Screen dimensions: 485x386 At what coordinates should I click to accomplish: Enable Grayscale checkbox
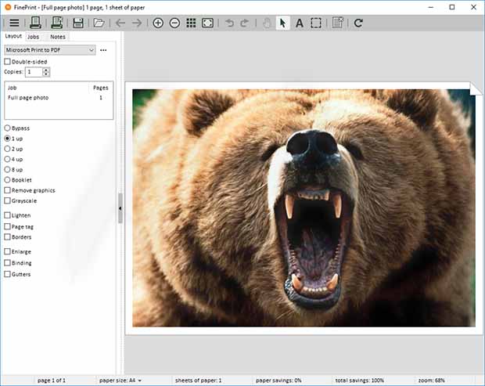(x=7, y=200)
